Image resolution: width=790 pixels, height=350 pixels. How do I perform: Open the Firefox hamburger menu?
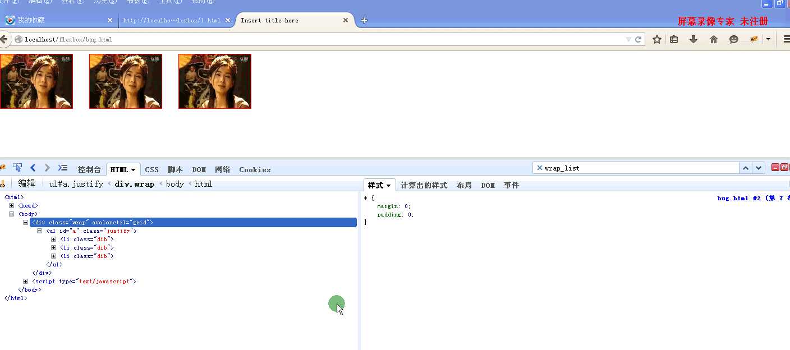click(787, 39)
